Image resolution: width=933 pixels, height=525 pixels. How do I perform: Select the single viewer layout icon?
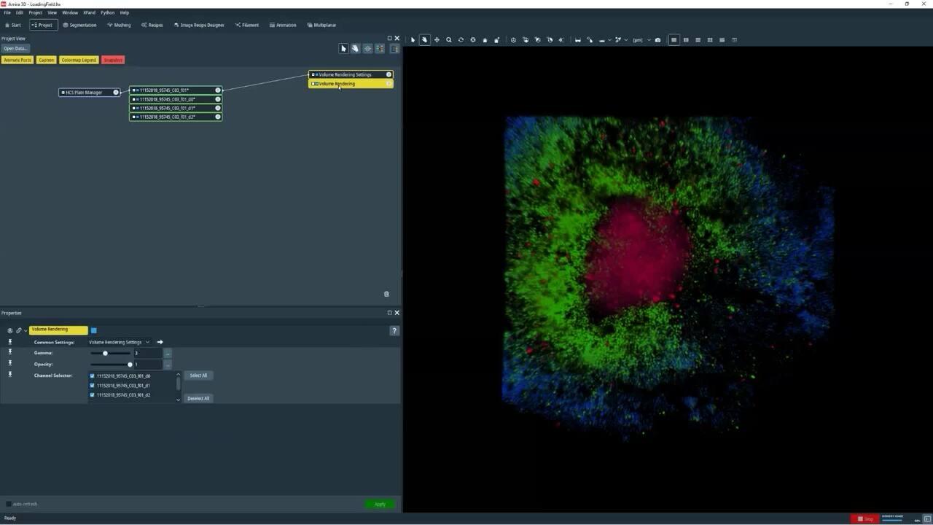pyautogui.click(x=674, y=40)
